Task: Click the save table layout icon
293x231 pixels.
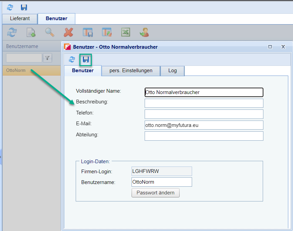Action: [88, 32]
